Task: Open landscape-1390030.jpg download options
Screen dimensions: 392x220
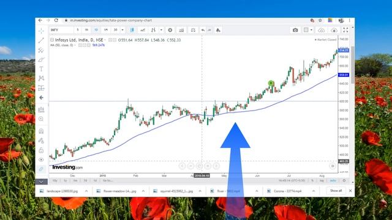Action: pos(86,191)
